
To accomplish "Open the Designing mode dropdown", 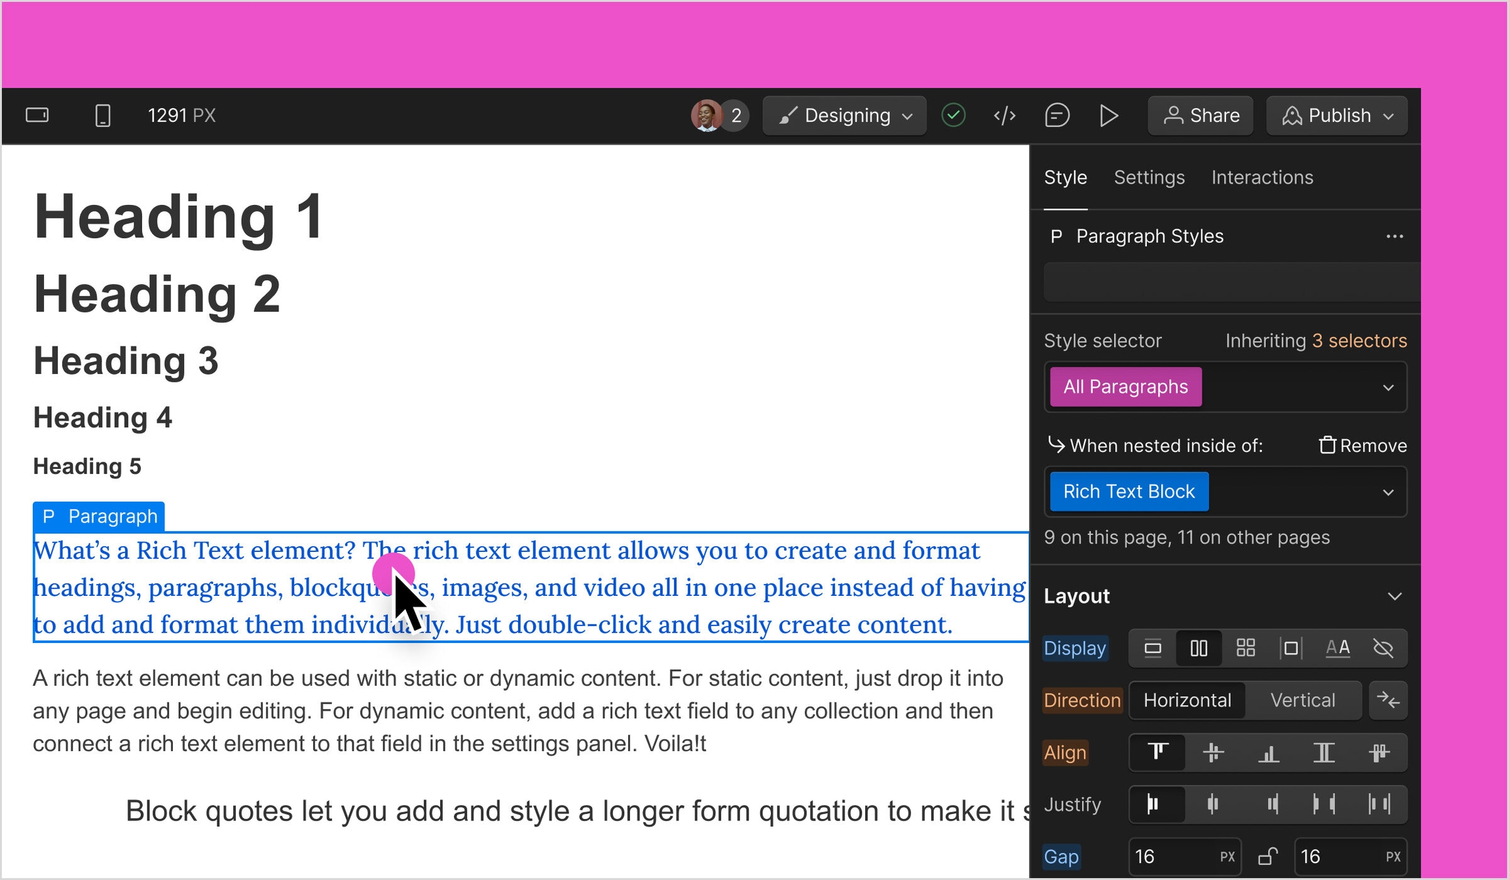I will [x=844, y=116].
